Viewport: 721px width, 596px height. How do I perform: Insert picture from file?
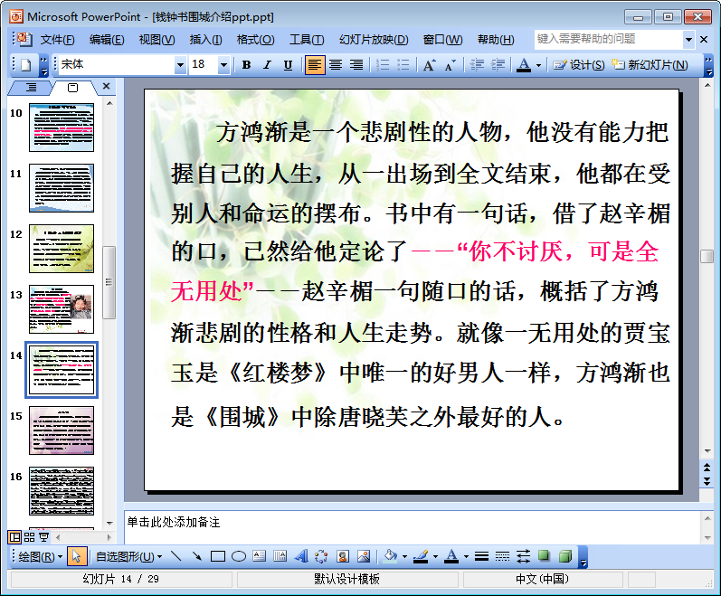tap(364, 556)
